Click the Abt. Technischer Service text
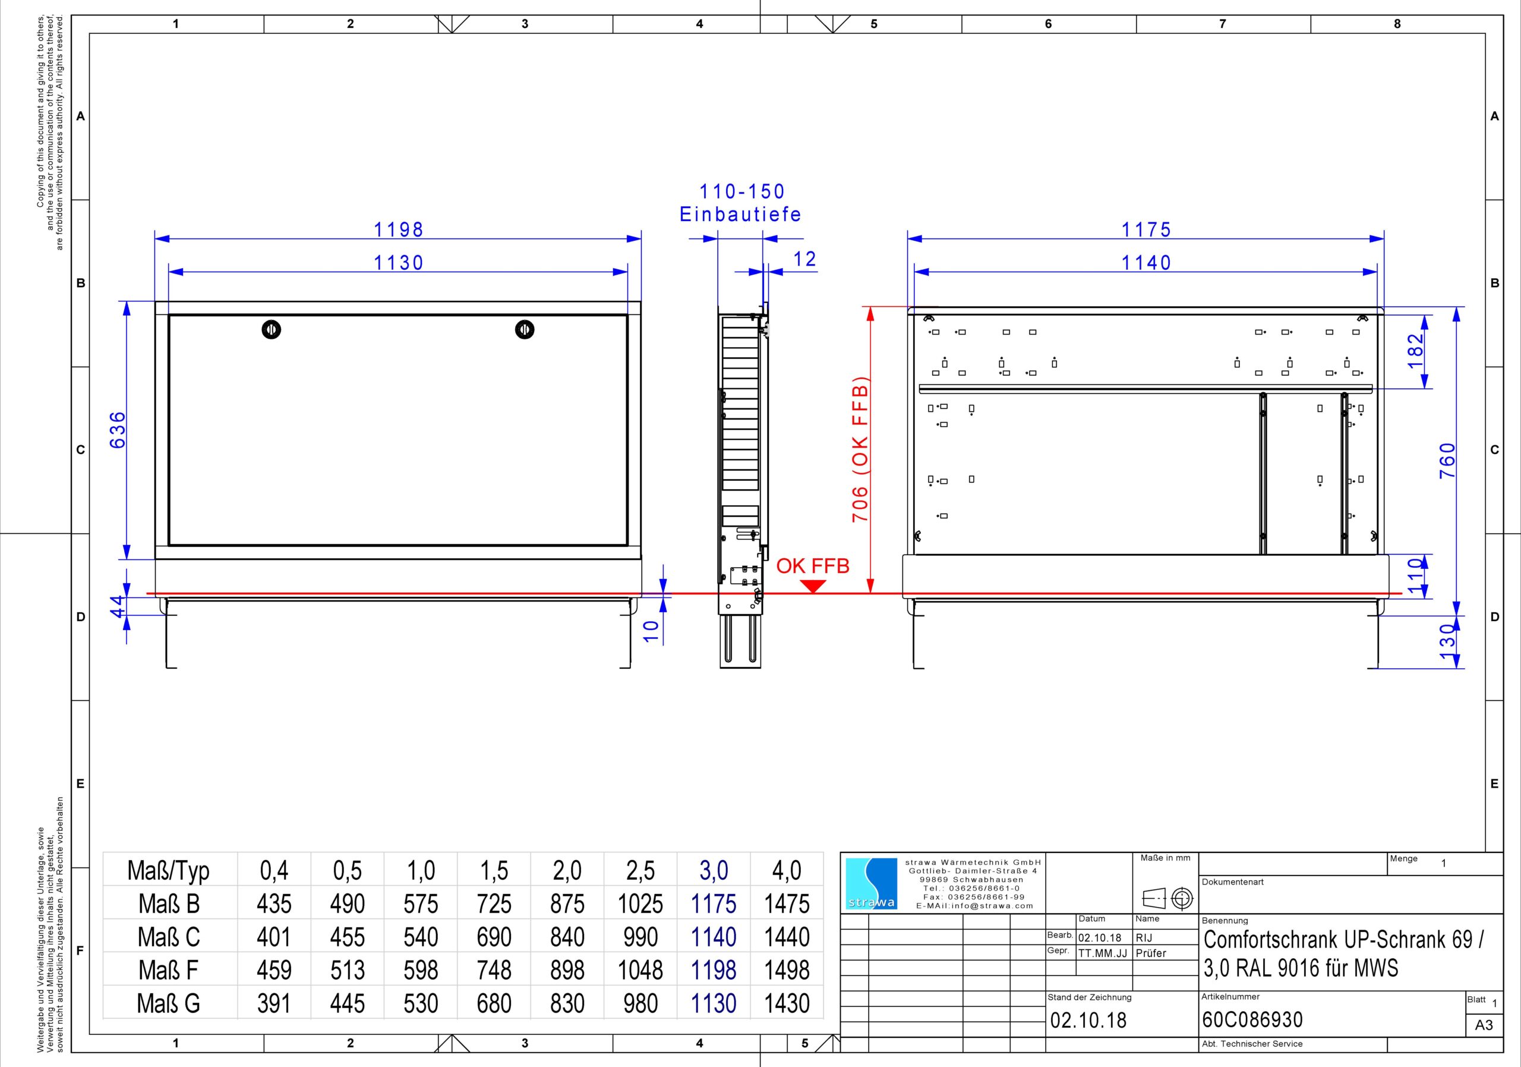 (1252, 1044)
